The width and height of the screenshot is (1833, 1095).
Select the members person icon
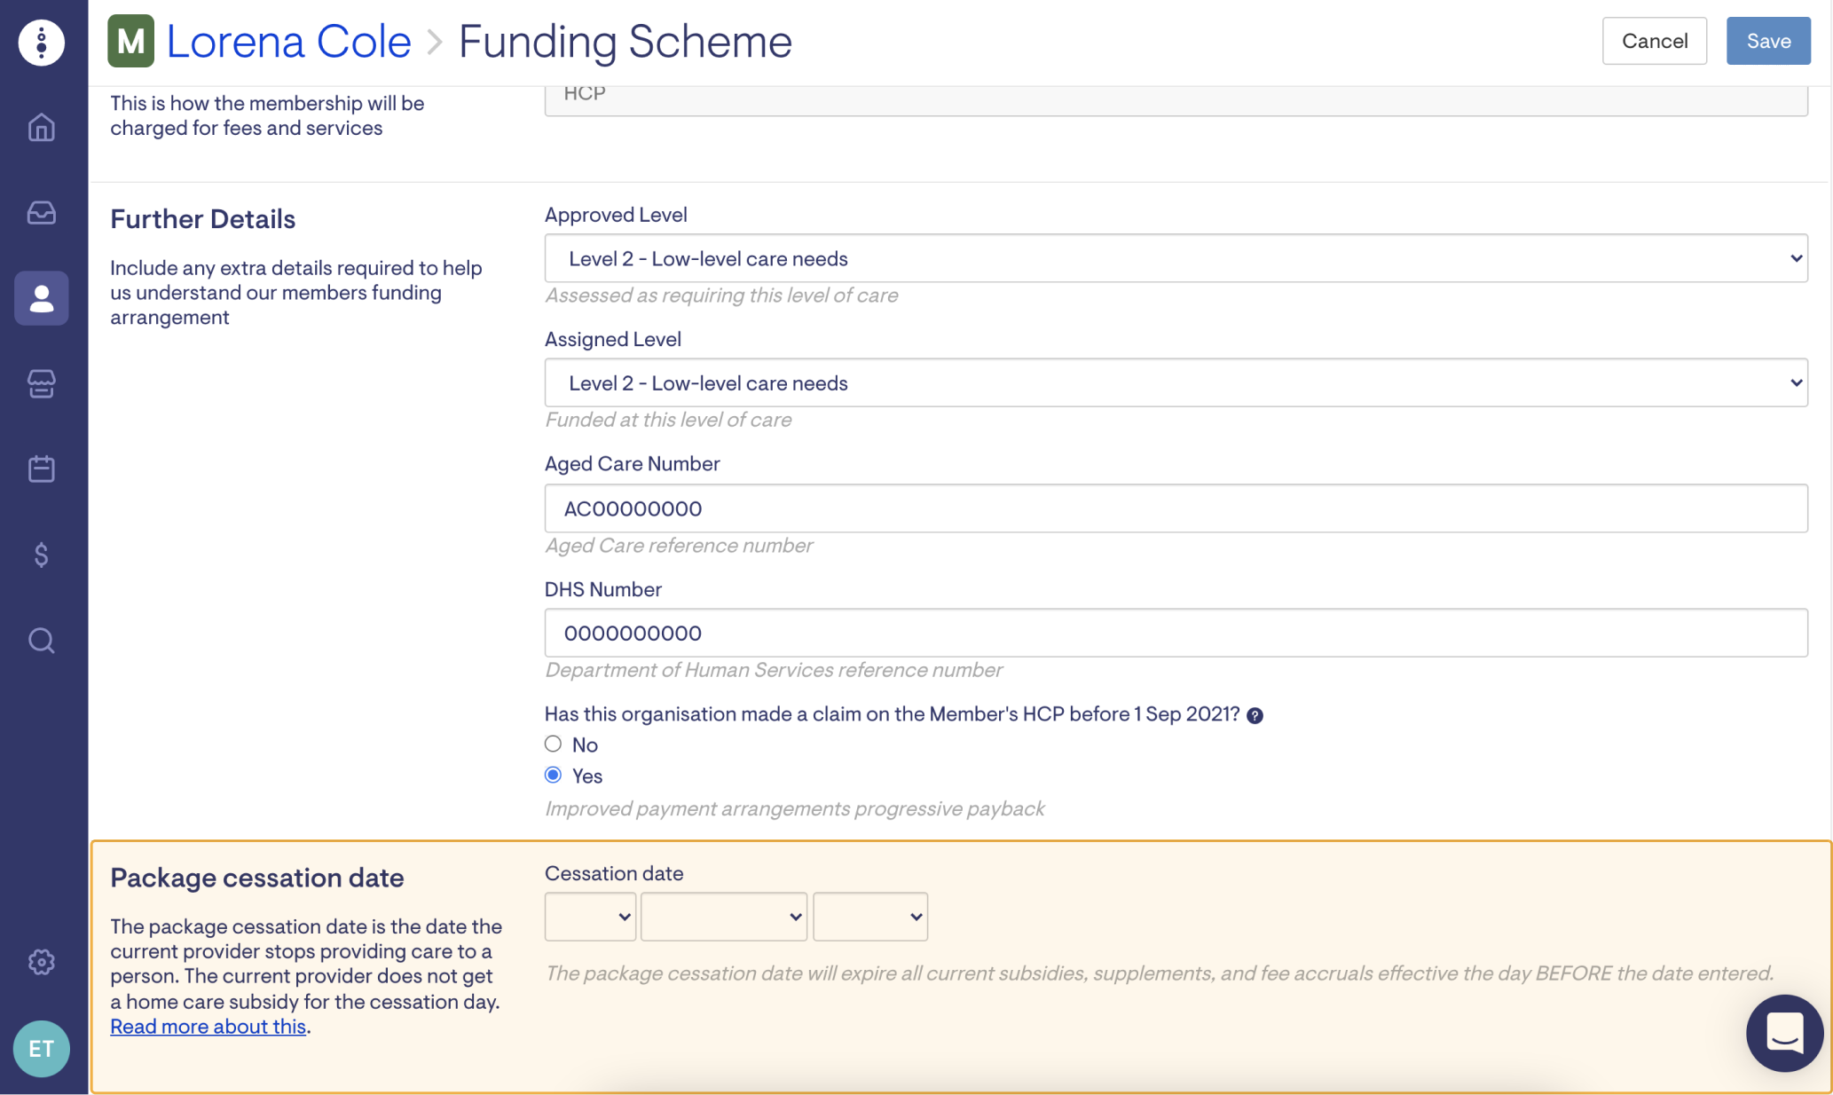42,298
